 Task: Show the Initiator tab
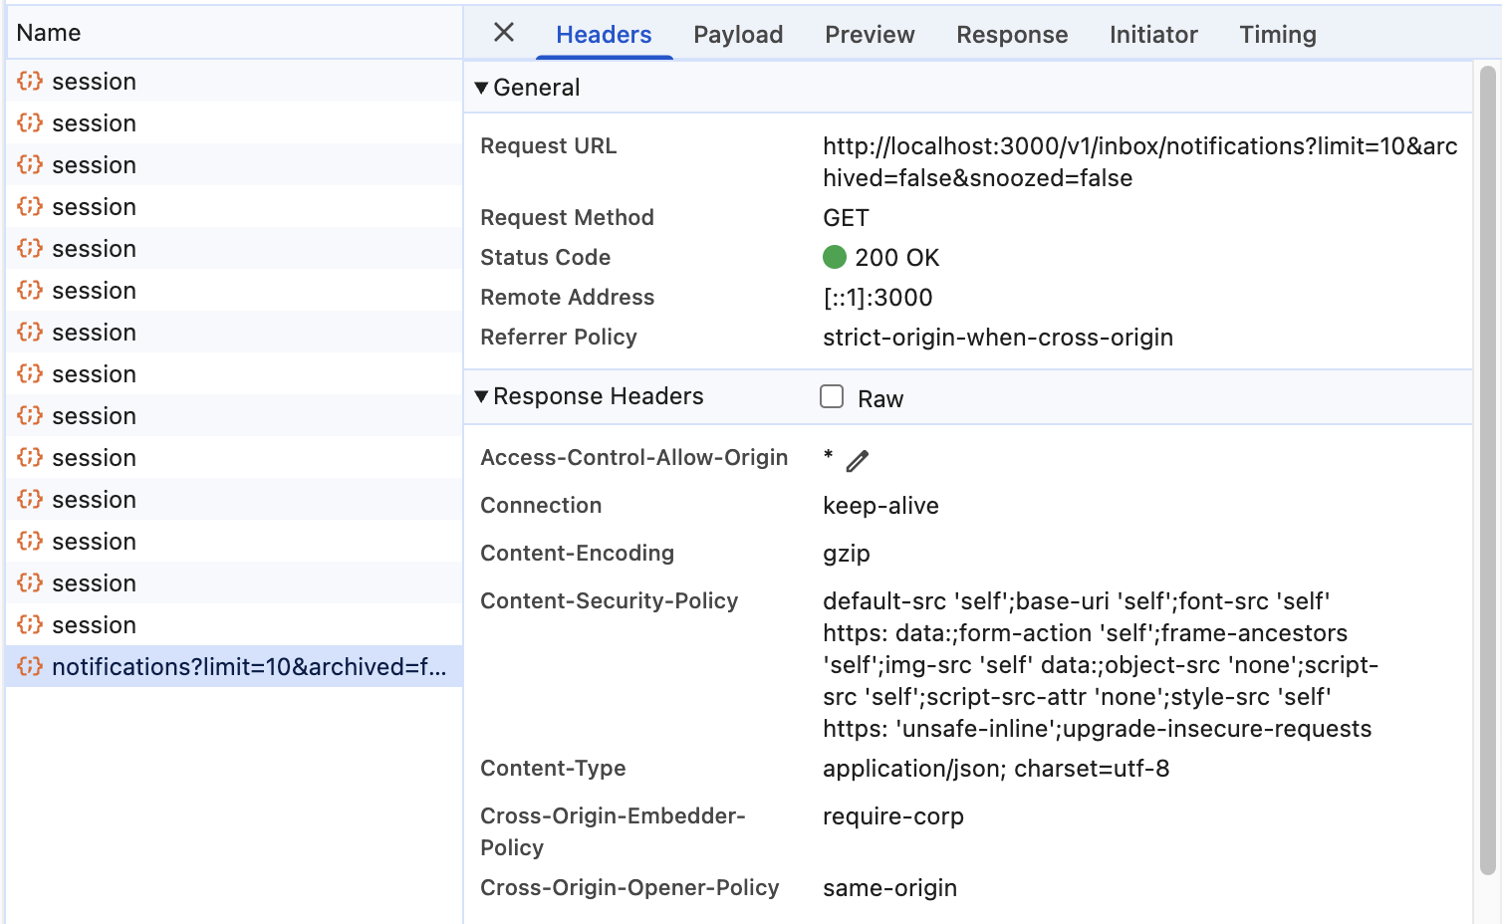click(1153, 35)
